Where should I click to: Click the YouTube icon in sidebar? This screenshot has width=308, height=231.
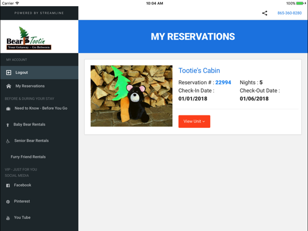[8, 218]
